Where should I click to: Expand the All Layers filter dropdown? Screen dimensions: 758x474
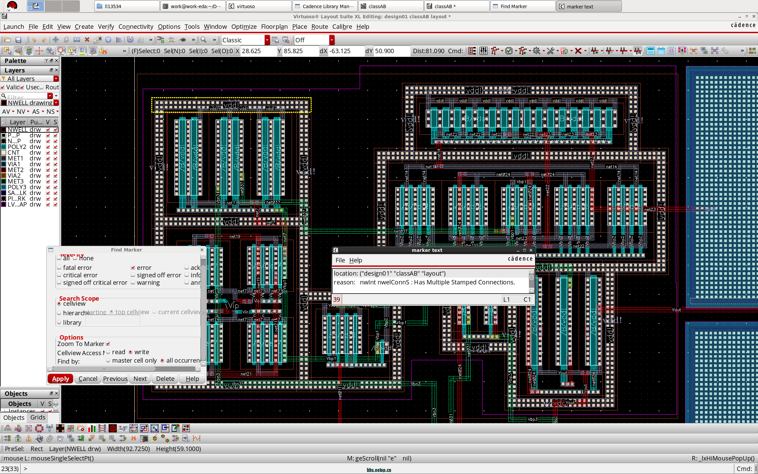coord(56,79)
